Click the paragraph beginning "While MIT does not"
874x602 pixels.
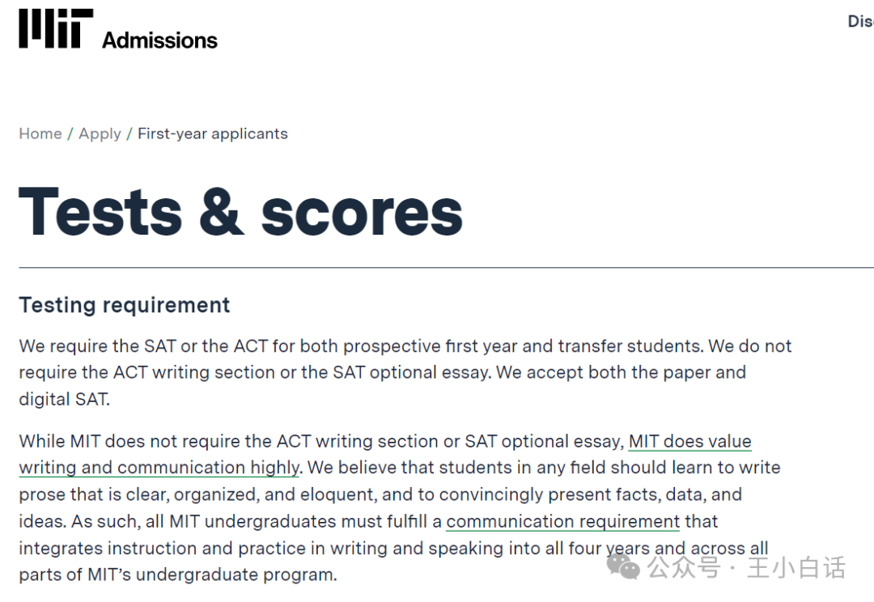(400, 508)
